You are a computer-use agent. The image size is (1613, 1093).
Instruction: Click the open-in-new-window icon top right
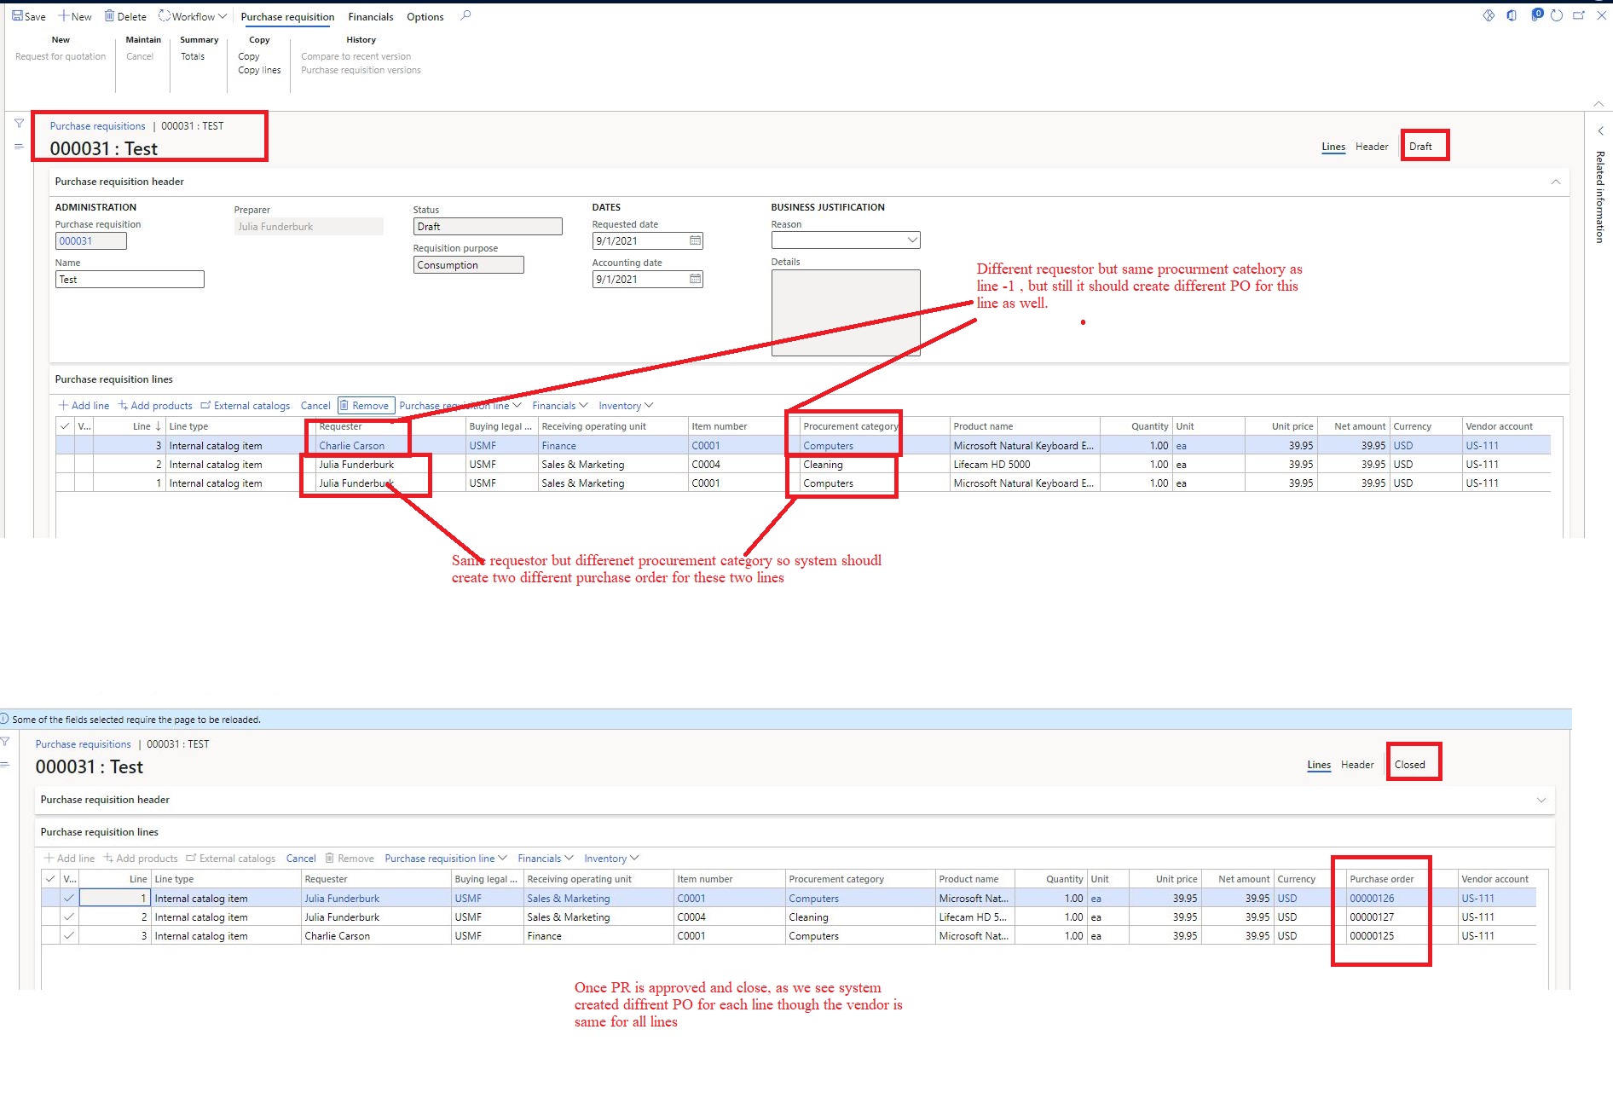click(x=1579, y=15)
